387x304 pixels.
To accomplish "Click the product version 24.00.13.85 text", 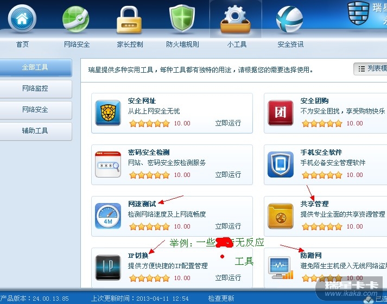I will point(51,299).
